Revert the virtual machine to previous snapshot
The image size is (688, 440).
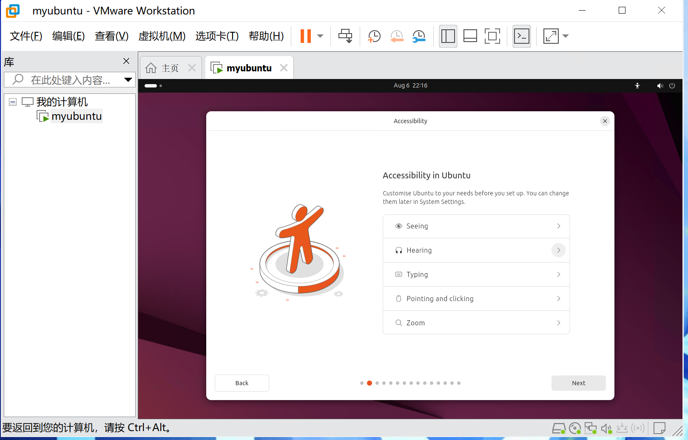click(396, 36)
